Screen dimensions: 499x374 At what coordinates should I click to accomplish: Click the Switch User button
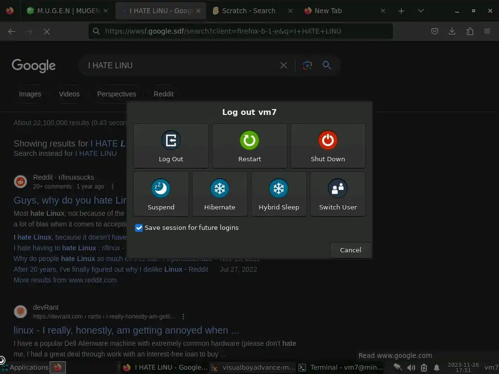pos(338,194)
